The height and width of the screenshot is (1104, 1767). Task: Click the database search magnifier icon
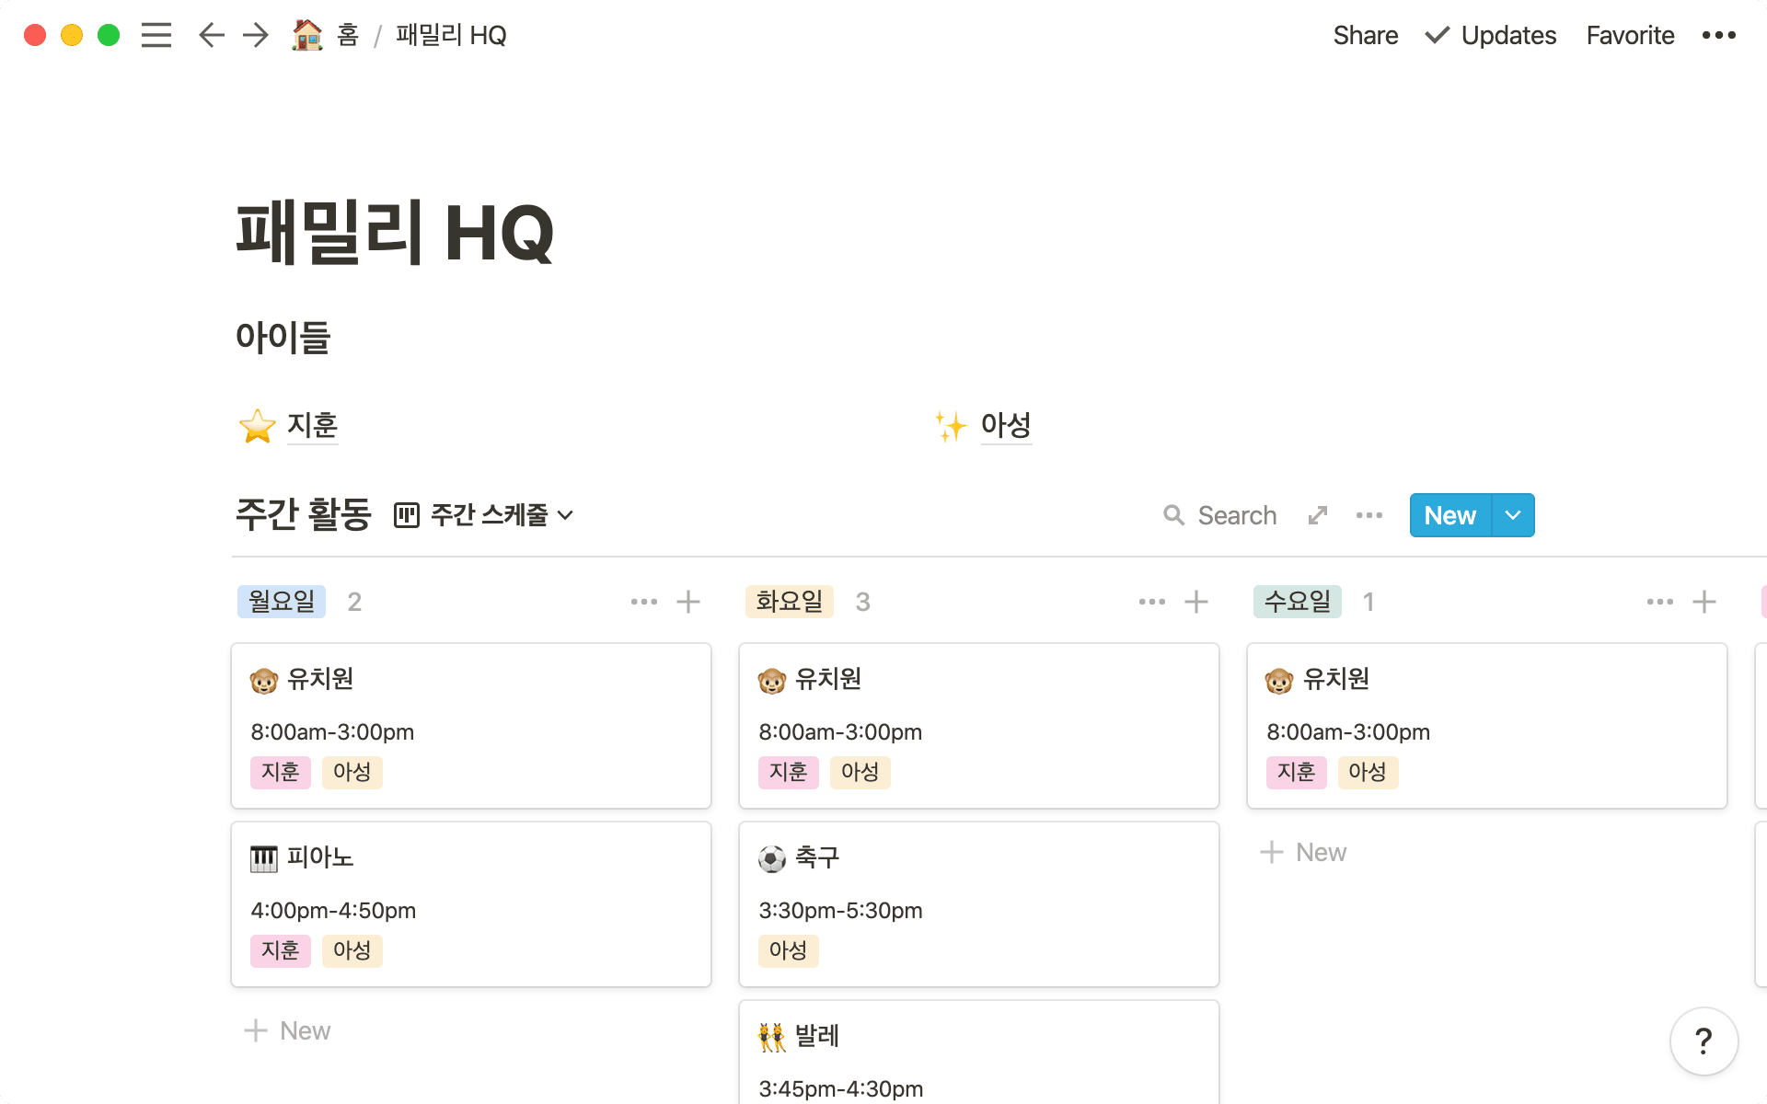tap(1173, 515)
